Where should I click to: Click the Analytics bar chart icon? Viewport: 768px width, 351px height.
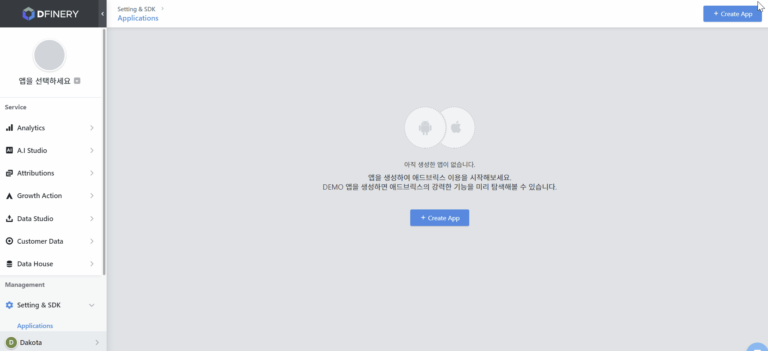coord(9,128)
